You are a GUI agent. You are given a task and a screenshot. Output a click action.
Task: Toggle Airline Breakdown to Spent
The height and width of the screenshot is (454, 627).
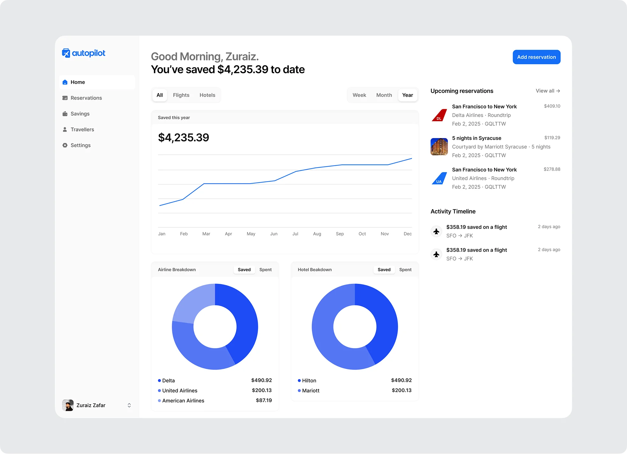(x=265, y=270)
